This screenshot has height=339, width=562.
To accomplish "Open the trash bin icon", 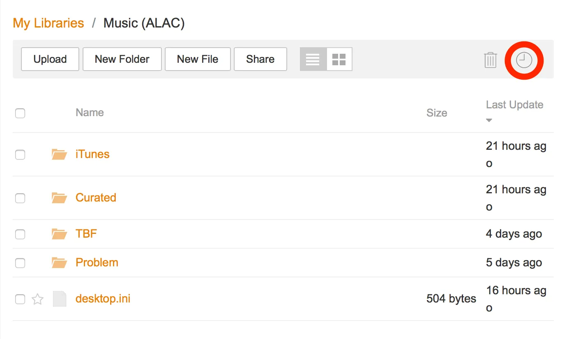I will coord(491,60).
